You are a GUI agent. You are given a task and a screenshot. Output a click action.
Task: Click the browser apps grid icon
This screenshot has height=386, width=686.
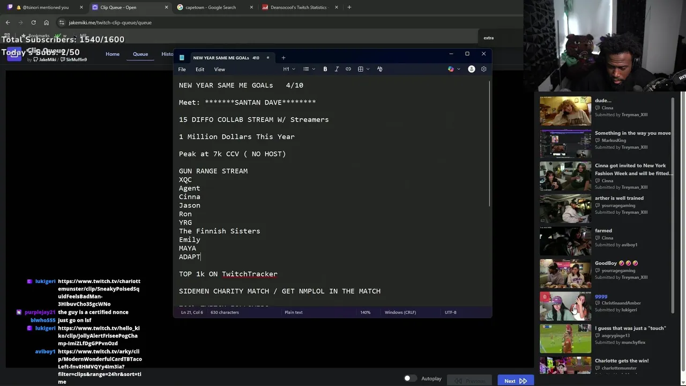click(8, 36)
